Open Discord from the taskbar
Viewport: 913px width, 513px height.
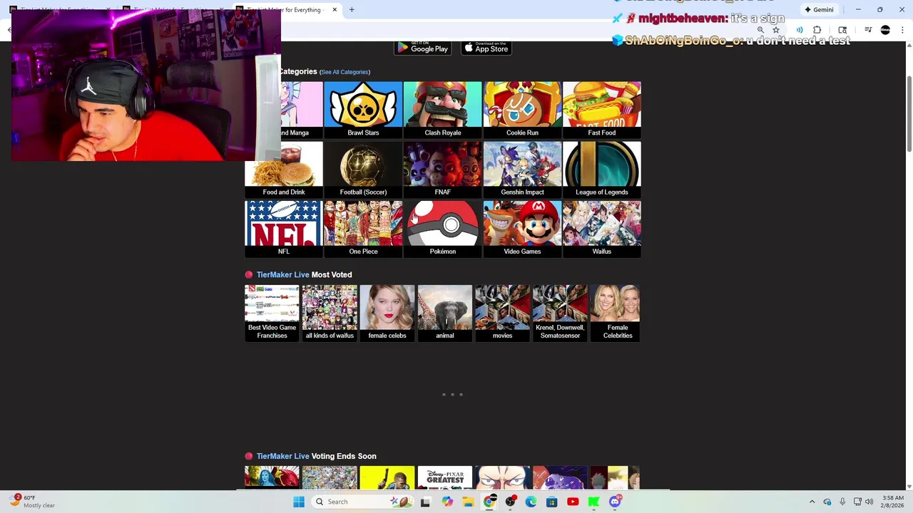615,502
